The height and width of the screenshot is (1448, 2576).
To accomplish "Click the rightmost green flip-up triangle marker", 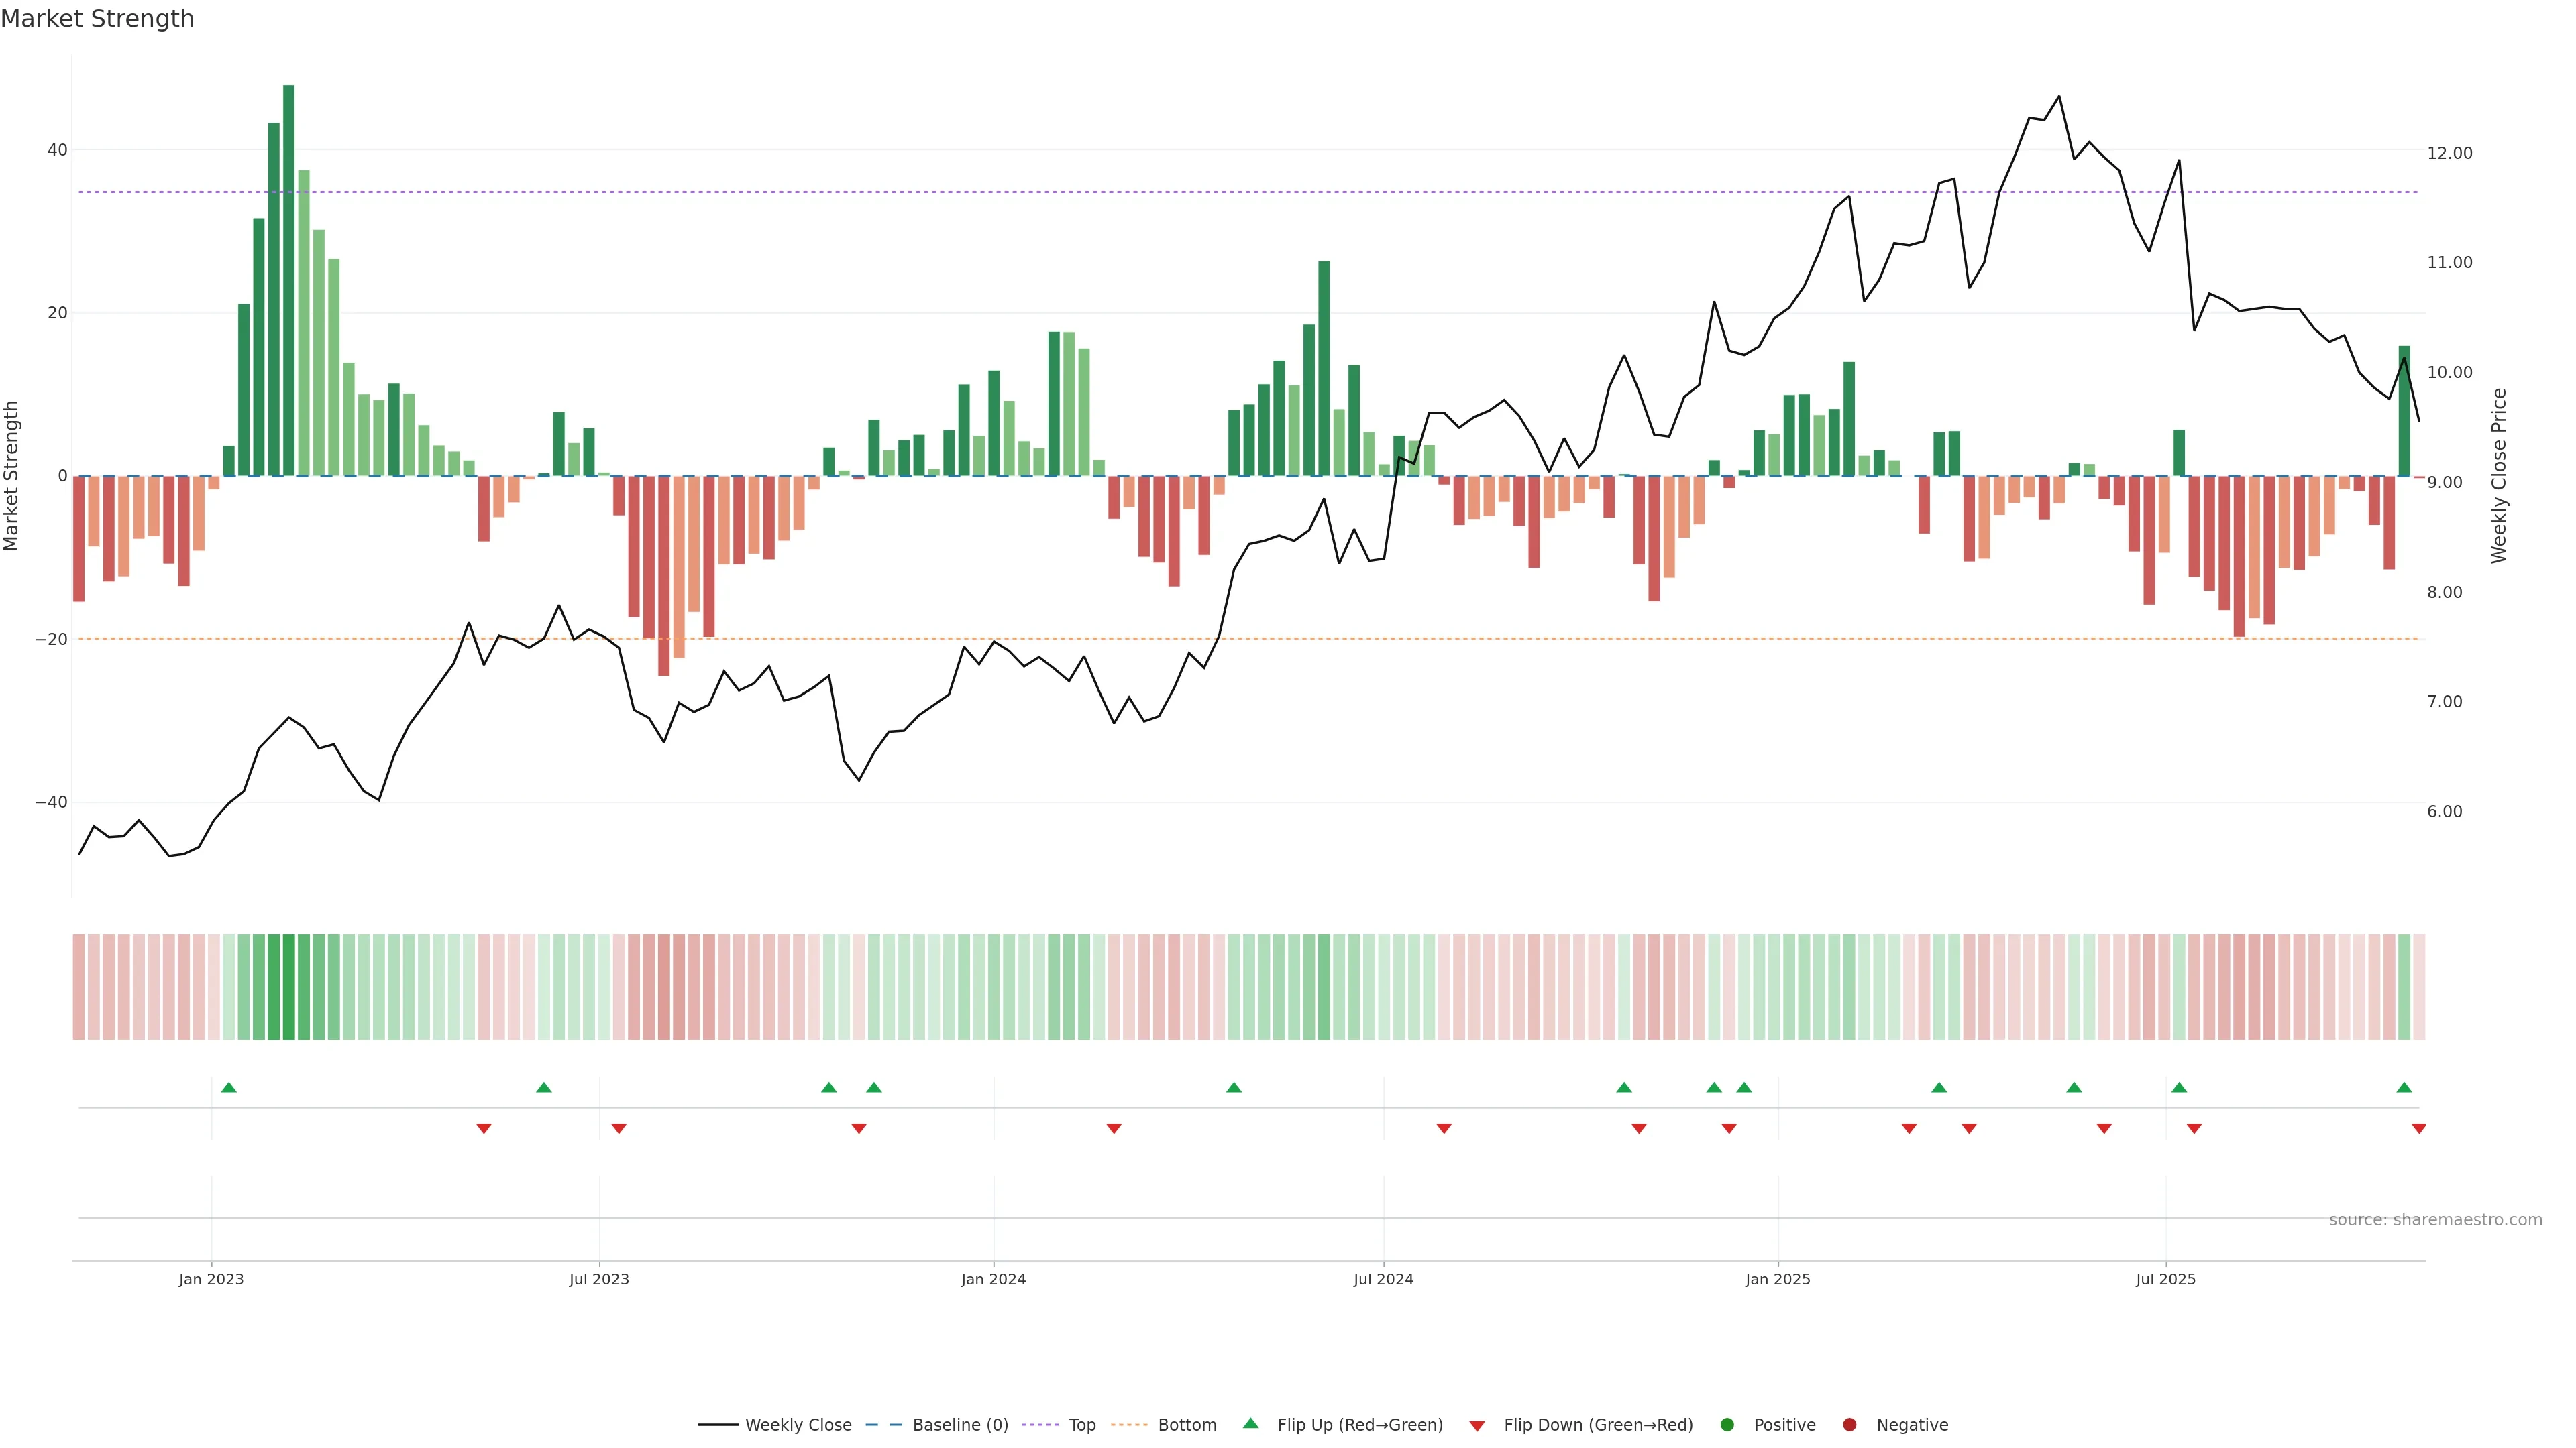I will [x=2404, y=1087].
